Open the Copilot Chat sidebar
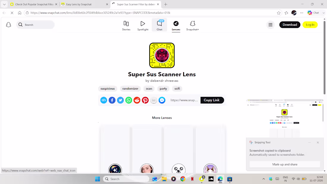Screen dimensions: 327x184 (x=313, y=13)
